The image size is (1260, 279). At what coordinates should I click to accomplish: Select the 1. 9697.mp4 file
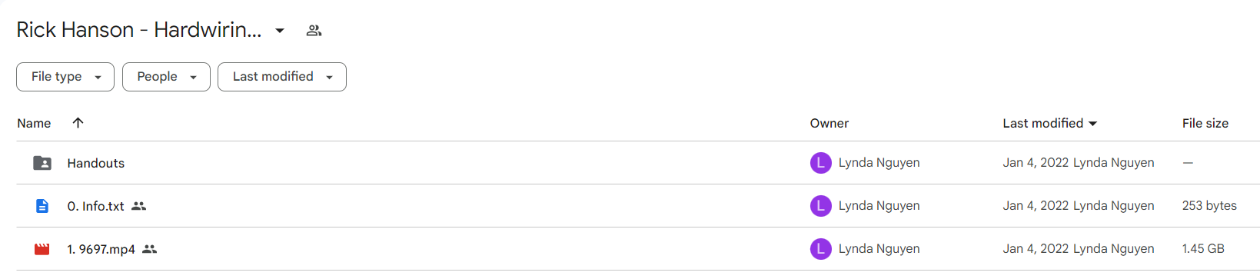101,249
